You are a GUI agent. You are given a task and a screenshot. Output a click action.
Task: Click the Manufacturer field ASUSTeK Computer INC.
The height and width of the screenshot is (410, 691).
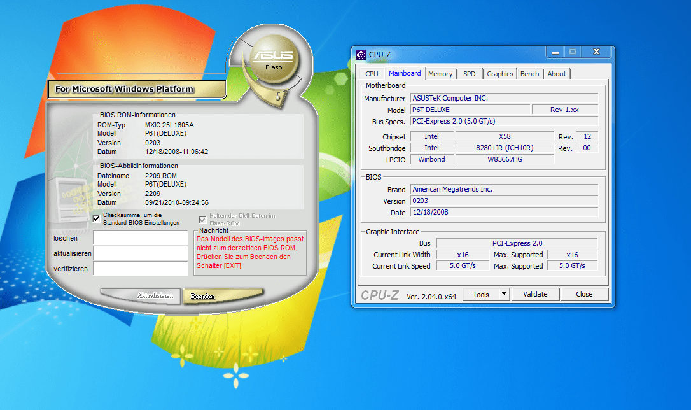point(504,98)
